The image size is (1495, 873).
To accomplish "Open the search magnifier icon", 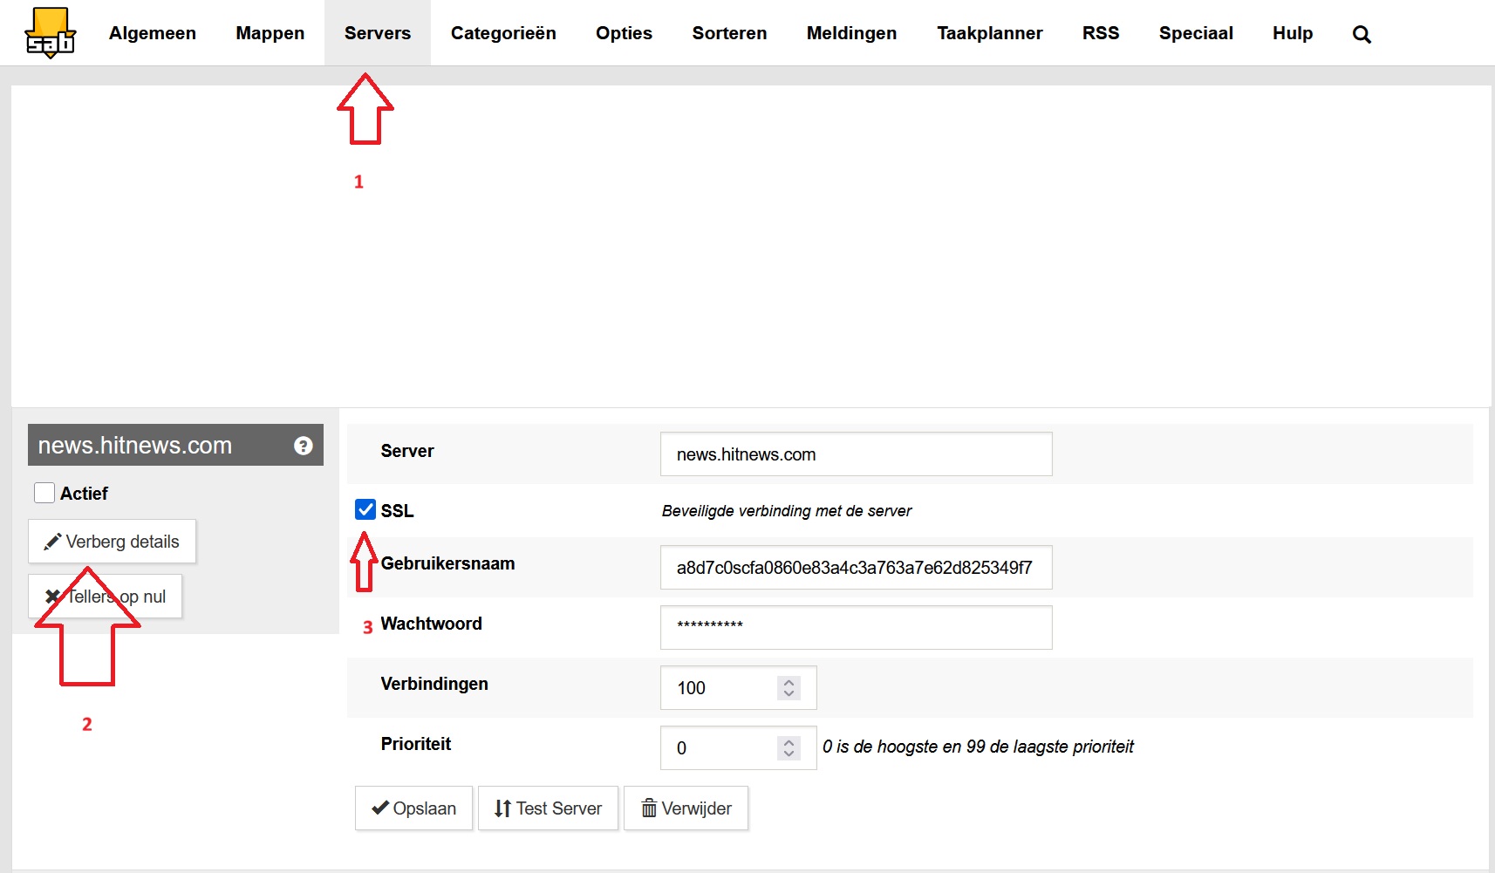I will tap(1361, 34).
